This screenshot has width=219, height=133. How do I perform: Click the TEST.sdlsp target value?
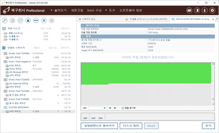click(153, 33)
